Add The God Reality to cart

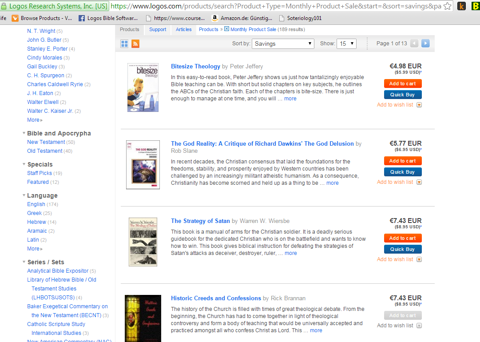coord(403,161)
